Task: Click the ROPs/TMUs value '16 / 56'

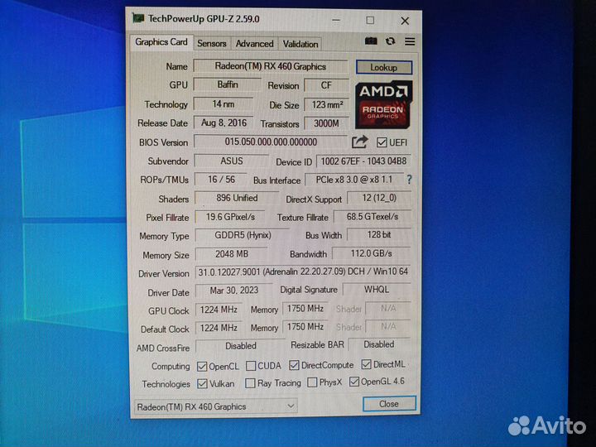Action: (x=221, y=179)
